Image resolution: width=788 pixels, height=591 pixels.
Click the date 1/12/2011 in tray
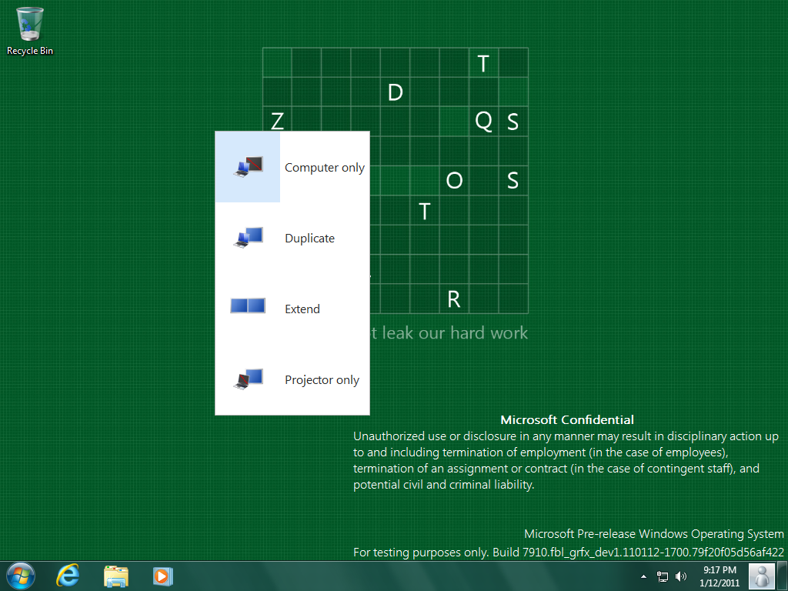[720, 583]
